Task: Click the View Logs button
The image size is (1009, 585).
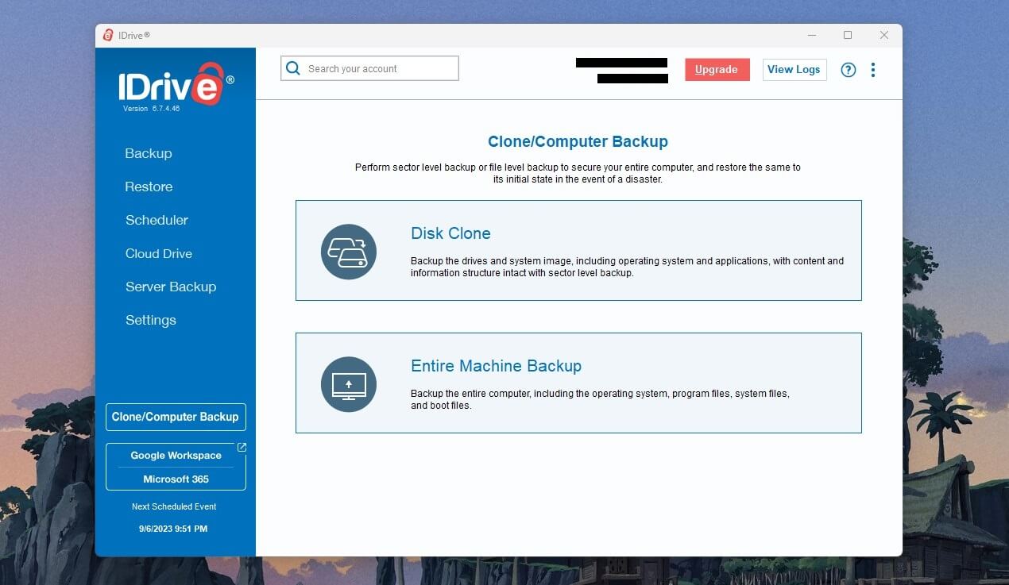Action: 794,69
